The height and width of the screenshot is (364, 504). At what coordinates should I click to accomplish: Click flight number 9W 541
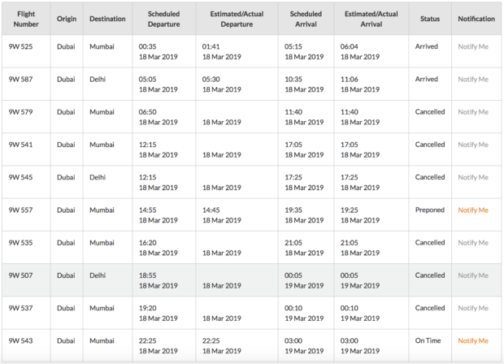(20, 145)
